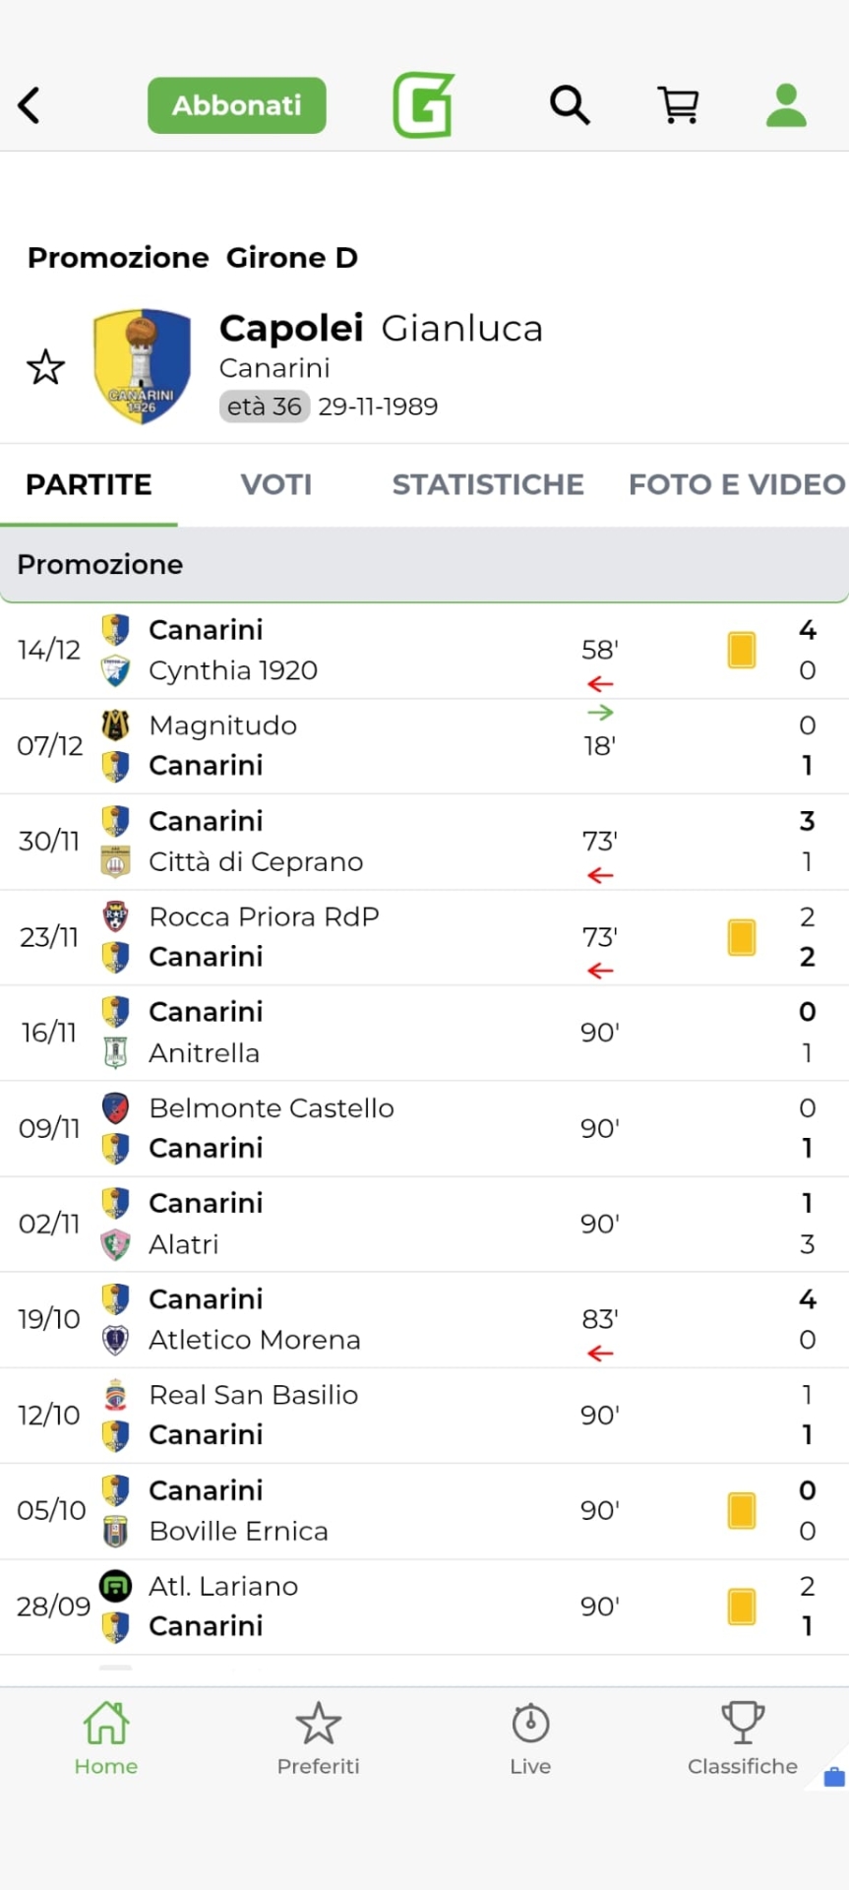The height and width of the screenshot is (1890, 849).
Task: Collapse the Promozione section header
Action: [424, 564]
